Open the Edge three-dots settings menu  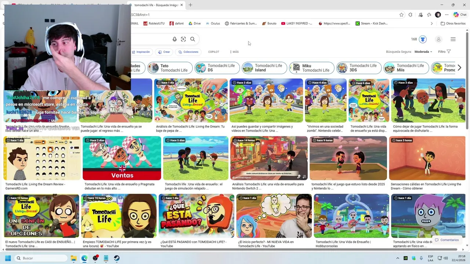(x=446, y=15)
